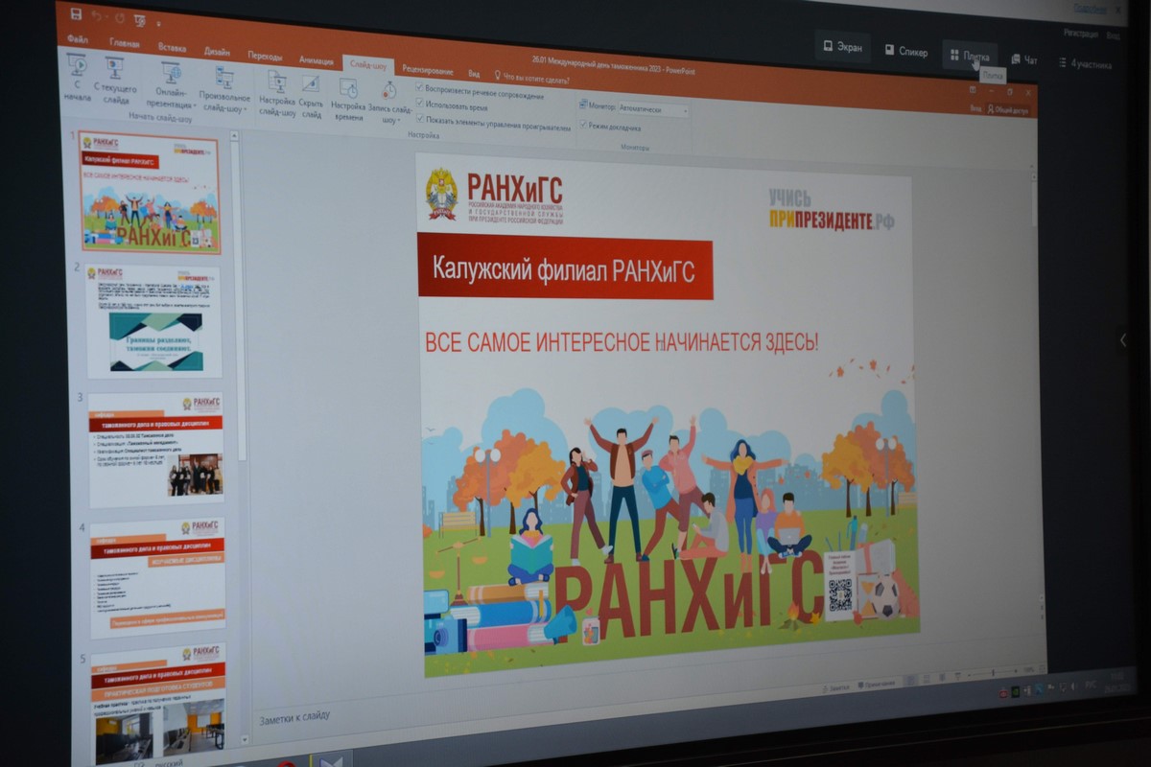Expand Произвольное слайд-шоу dropdown arrow
The image size is (1151, 767).
245,109
